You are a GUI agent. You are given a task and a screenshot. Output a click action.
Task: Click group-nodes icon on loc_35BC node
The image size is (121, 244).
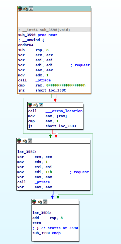pyautogui.click(x=30, y=141)
